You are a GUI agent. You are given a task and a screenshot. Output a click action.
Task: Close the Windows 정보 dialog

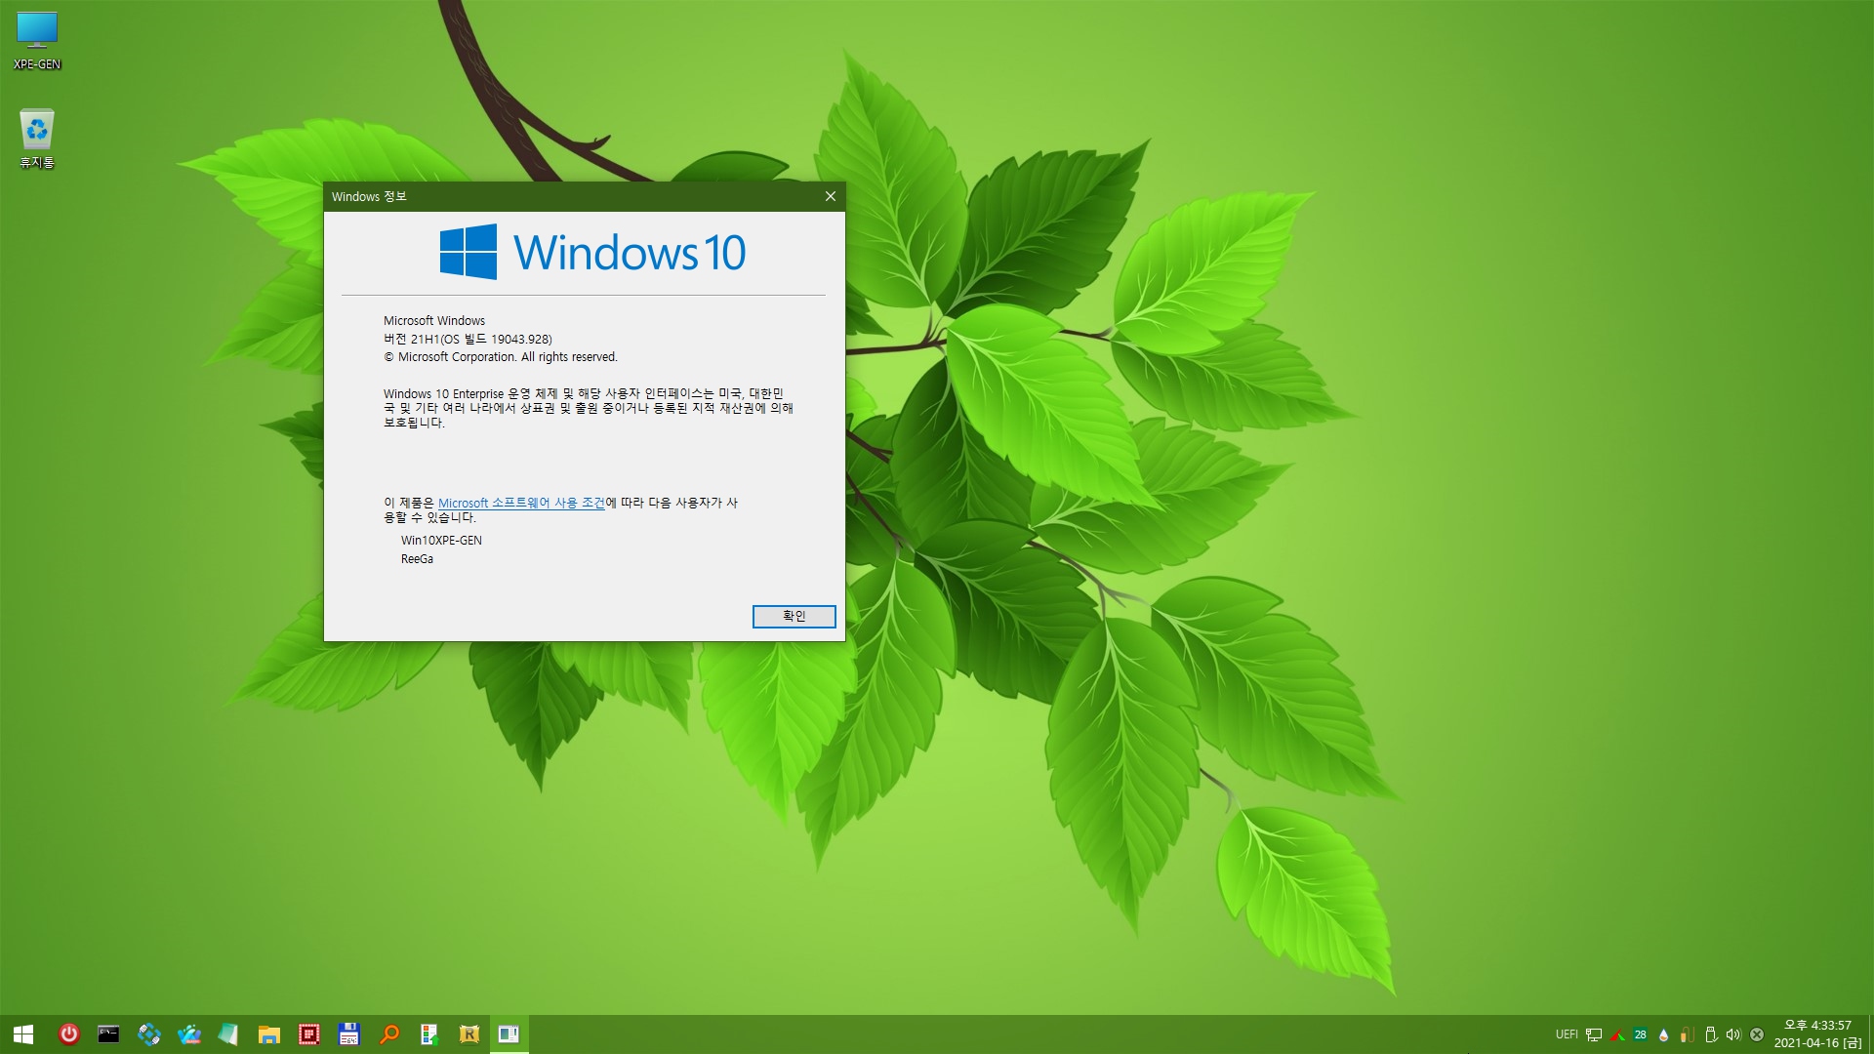pyautogui.click(x=830, y=196)
